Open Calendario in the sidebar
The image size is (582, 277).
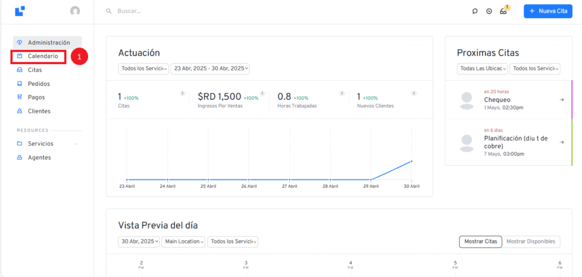tap(43, 56)
